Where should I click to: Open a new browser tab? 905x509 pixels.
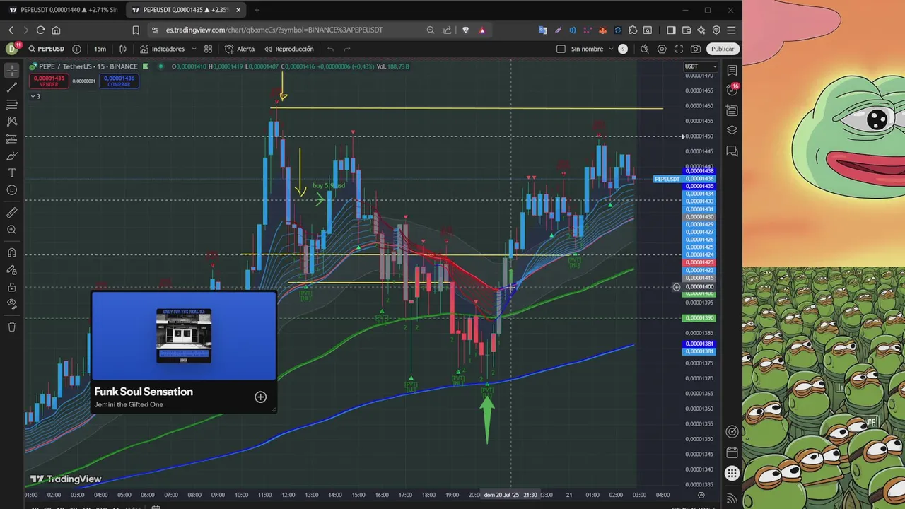257,10
